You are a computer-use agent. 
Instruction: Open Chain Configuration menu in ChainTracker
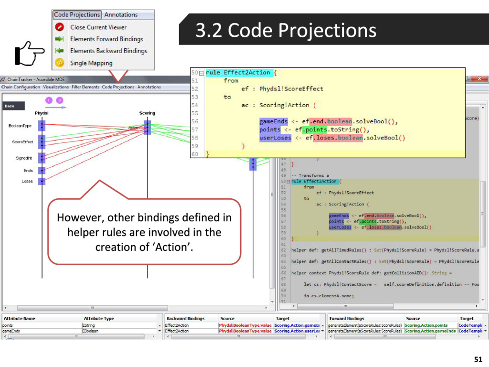21,87
